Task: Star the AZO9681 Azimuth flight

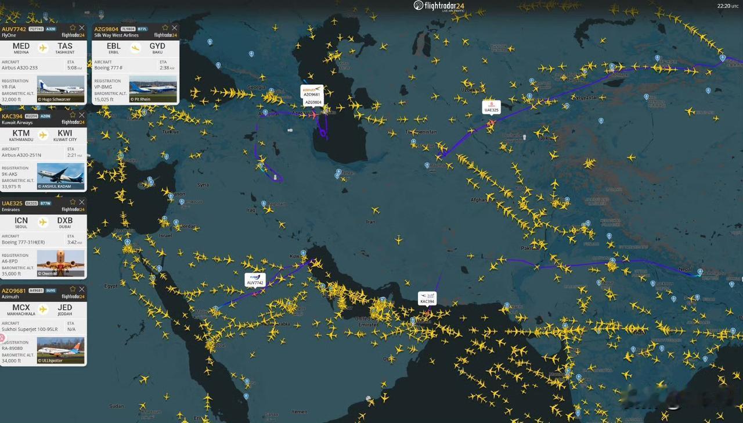Action: [73, 289]
